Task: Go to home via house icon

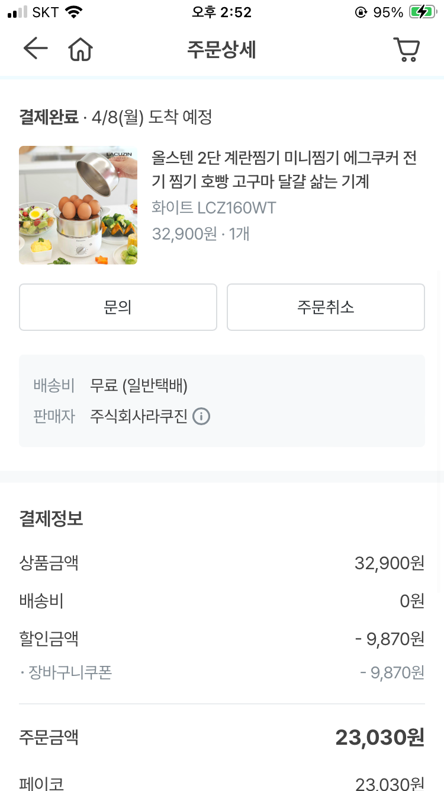Action: (x=81, y=50)
